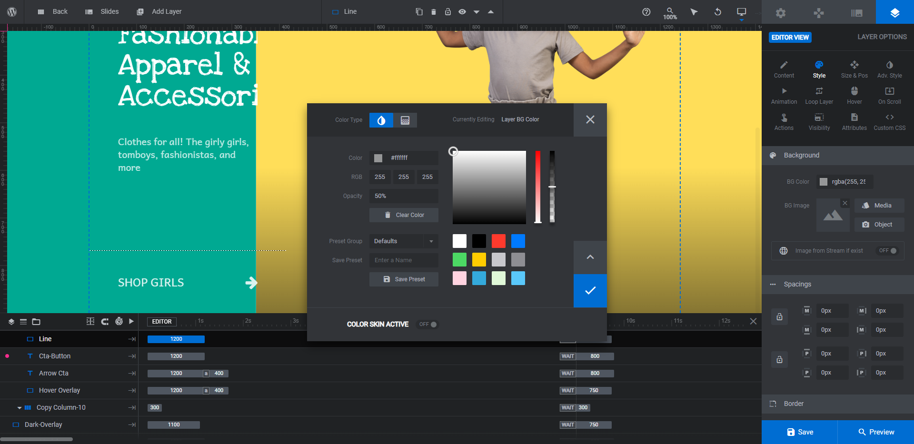Image resolution: width=914 pixels, height=444 pixels.
Task: Click the layer lock icon in top toolbar
Action: (447, 11)
